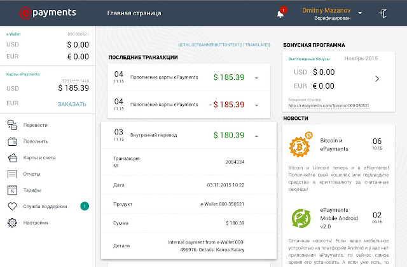Click the logout icon in header
Viewport: 407px width, 267px height.
coord(383,13)
